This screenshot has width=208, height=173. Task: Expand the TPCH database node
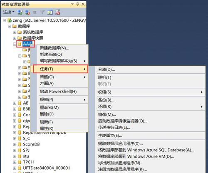(x=15, y=162)
